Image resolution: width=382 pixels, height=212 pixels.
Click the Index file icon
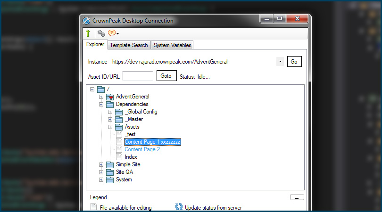[119, 157]
